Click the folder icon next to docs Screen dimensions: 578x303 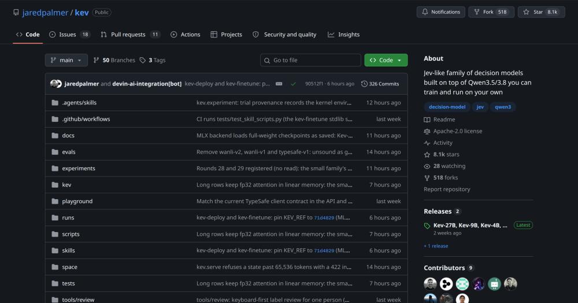click(x=55, y=136)
